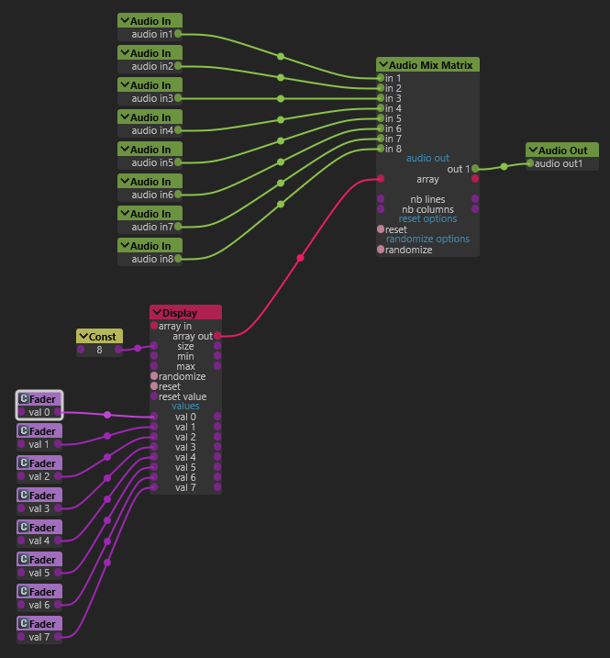This screenshot has height=658, width=610.
Task: Select the array out port on Display node
Action: point(217,336)
